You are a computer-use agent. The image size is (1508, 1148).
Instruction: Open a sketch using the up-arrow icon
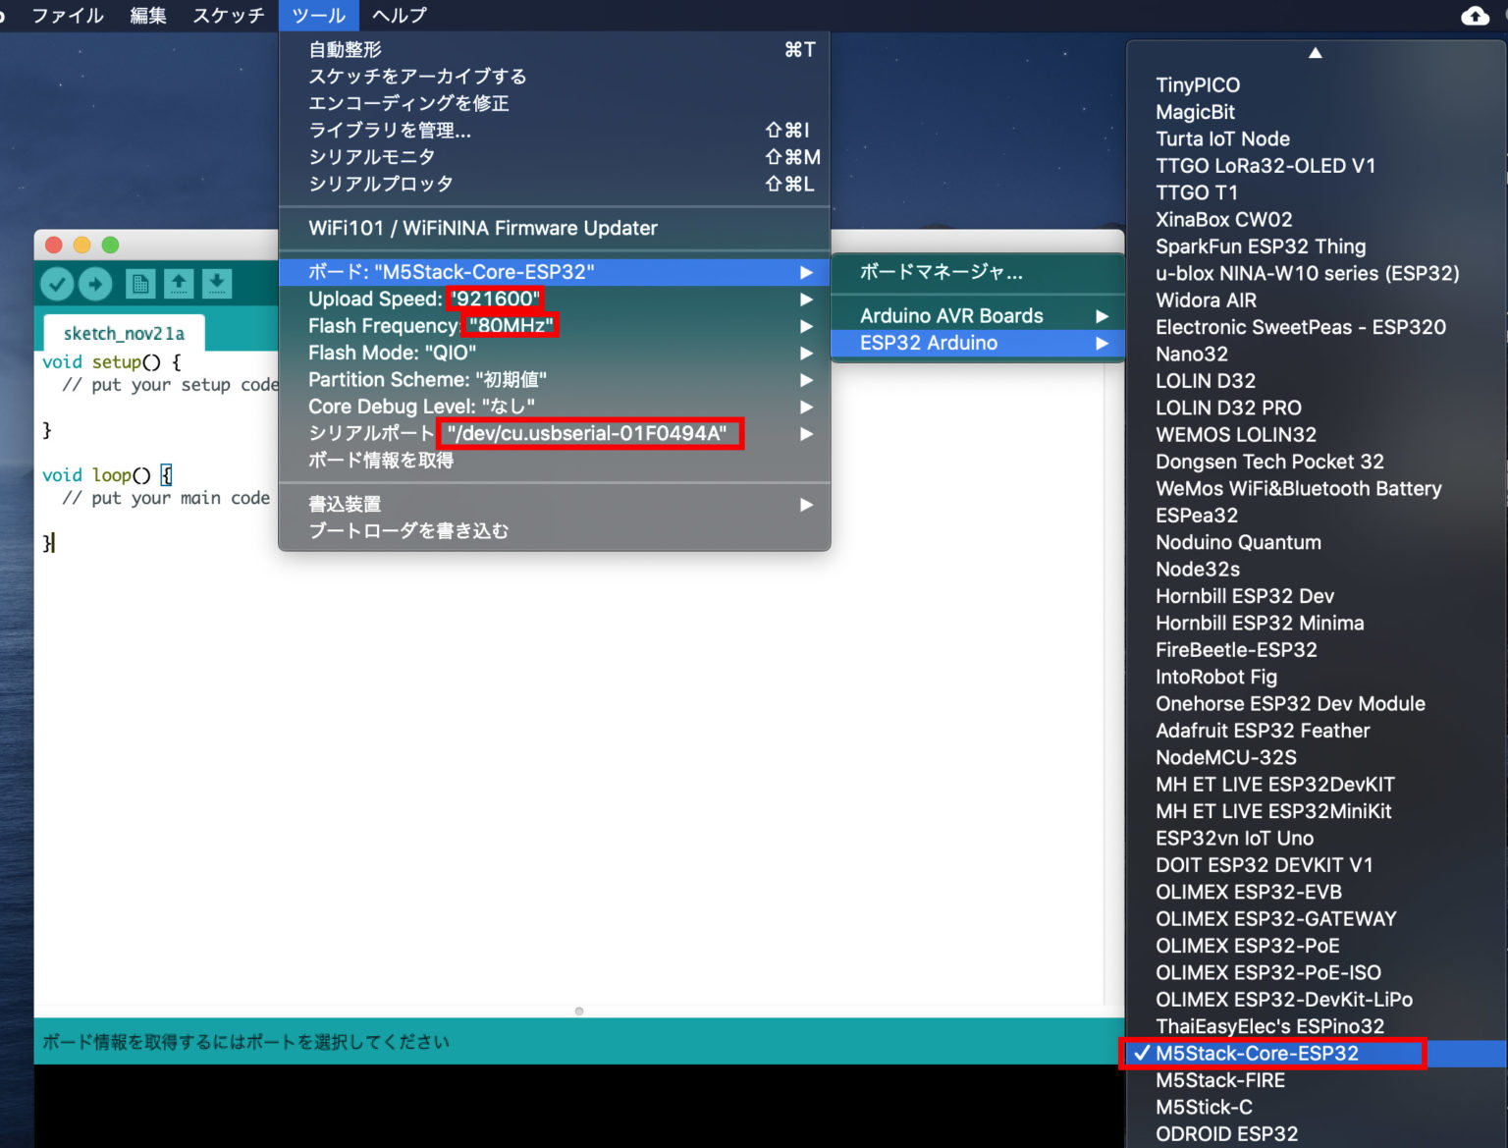click(x=179, y=284)
